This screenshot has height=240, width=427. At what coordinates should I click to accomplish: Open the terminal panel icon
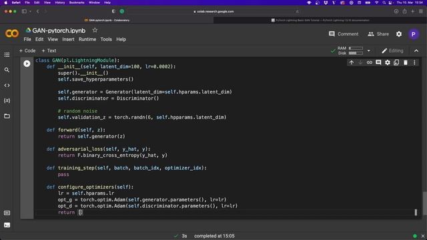point(7,225)
